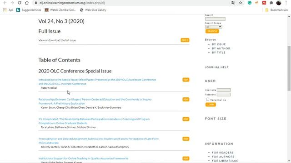Click the browser forward arrow
Screen dimensions: 291x163
pos(12,3)
